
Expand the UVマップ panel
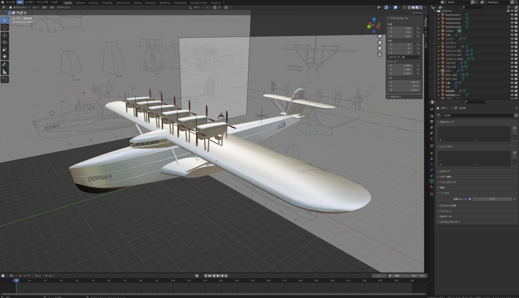(476, 171)
